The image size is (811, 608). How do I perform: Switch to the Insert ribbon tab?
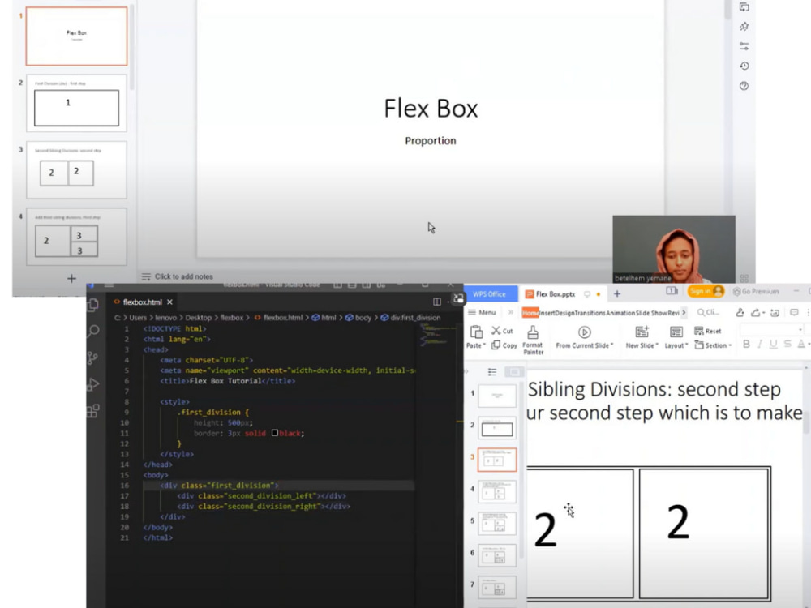pos(547,313)
